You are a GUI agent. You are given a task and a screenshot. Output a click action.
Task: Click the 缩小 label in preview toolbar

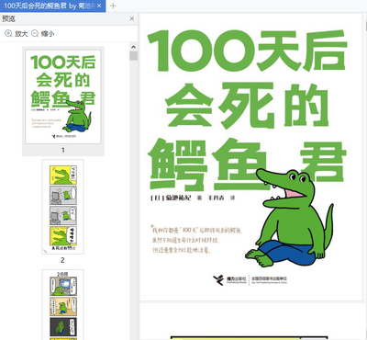click(48, 34)
